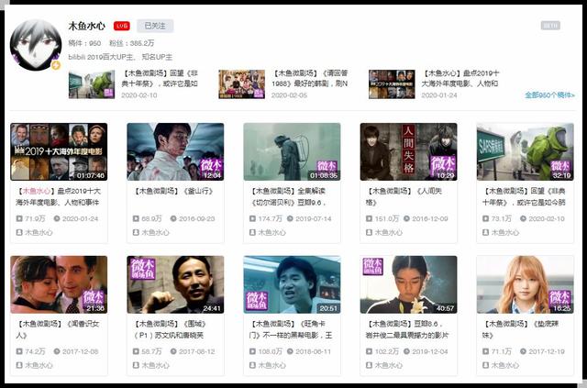Open 《围城》 video thumbnail
The width and height of the screenshot is (587, 388).
[x=175, y=284]
